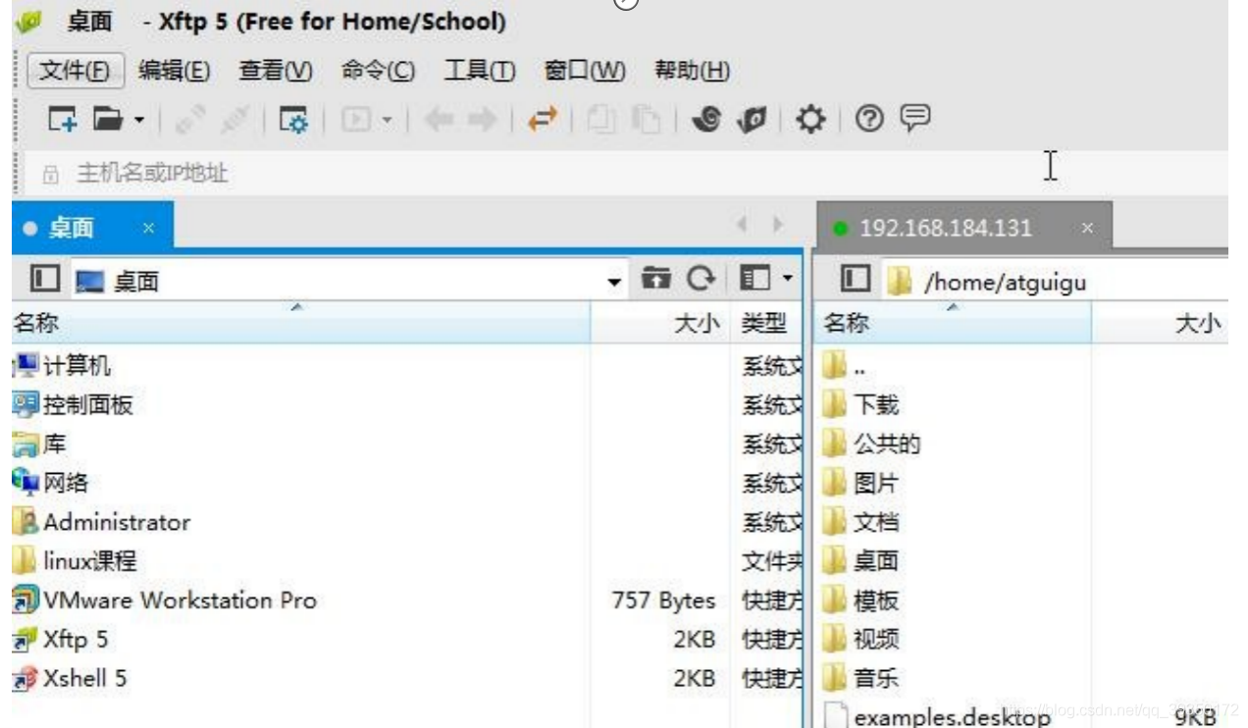
Task: Sort the remote list by 名称 column
Action: coord(953,322)
